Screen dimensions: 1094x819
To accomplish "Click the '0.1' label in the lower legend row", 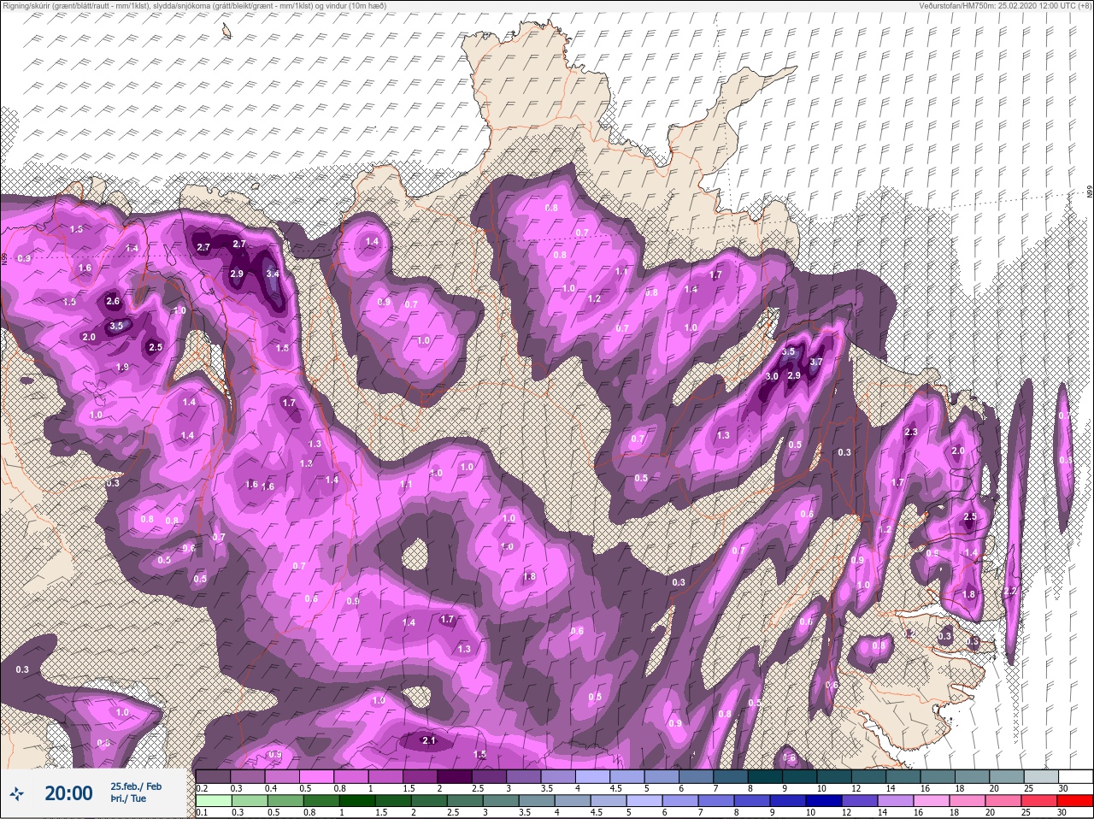I will pyautogui.click(x=202, y=812).
